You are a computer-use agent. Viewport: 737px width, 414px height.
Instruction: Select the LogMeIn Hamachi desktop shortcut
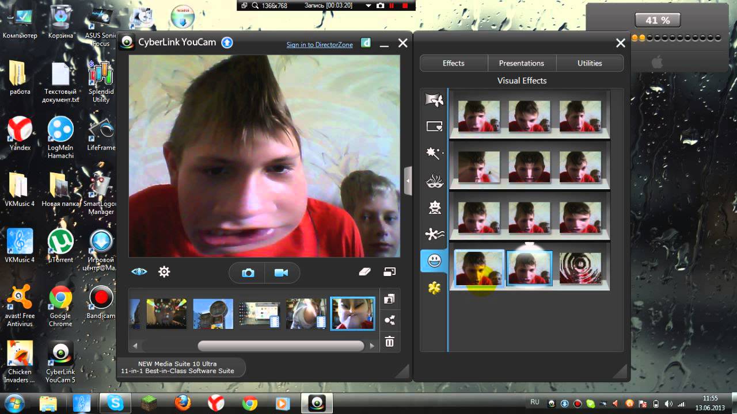pyautogui.click(x=60, y=138)
